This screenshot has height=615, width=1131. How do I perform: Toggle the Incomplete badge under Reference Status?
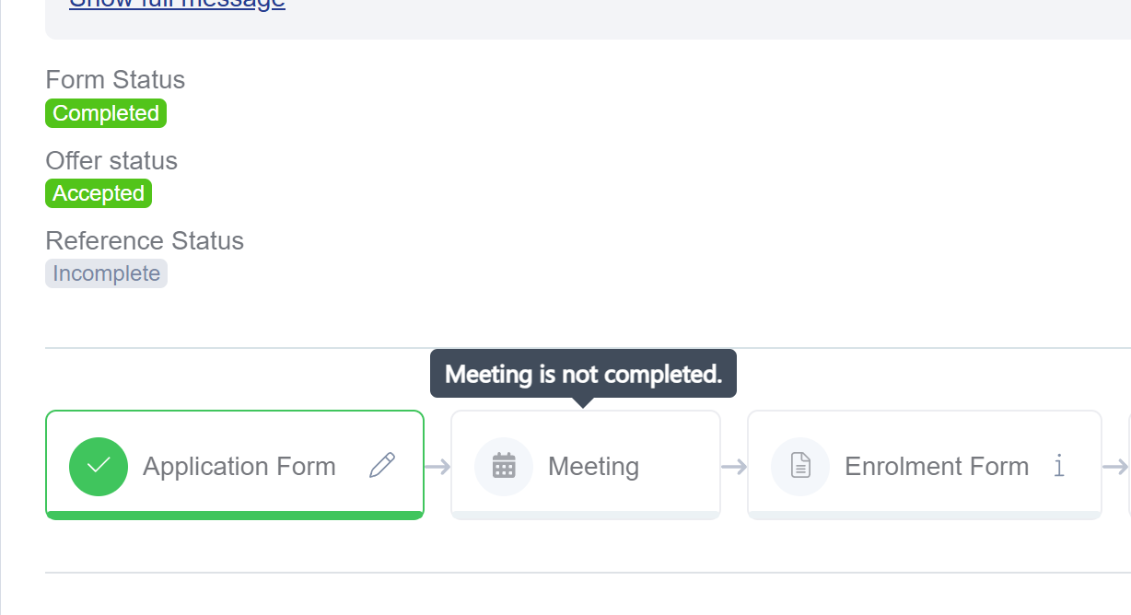pos(105,273)
